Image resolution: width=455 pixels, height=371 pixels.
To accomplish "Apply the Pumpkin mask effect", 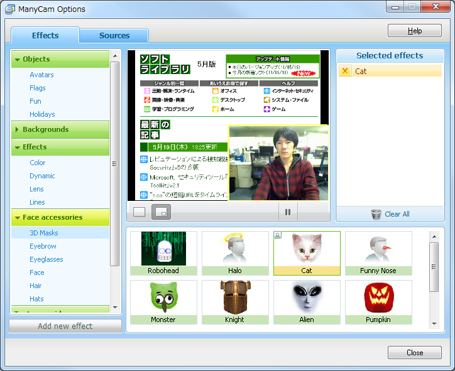I will (378, 302).
